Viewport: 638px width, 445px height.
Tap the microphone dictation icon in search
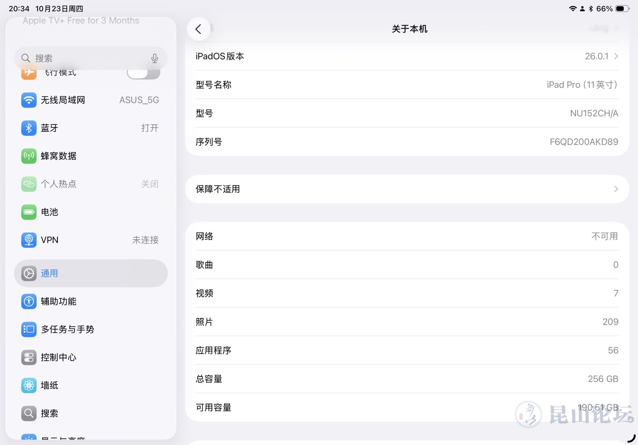coord(155,59)
